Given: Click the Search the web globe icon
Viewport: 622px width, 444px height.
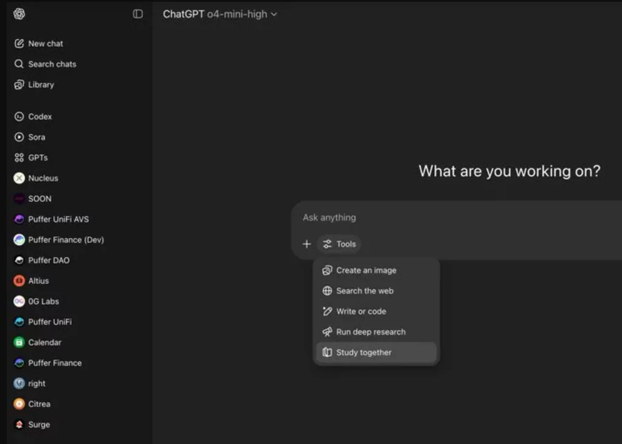Looking at the screenshot, I should pyautogui.click(x=327, y=291).
